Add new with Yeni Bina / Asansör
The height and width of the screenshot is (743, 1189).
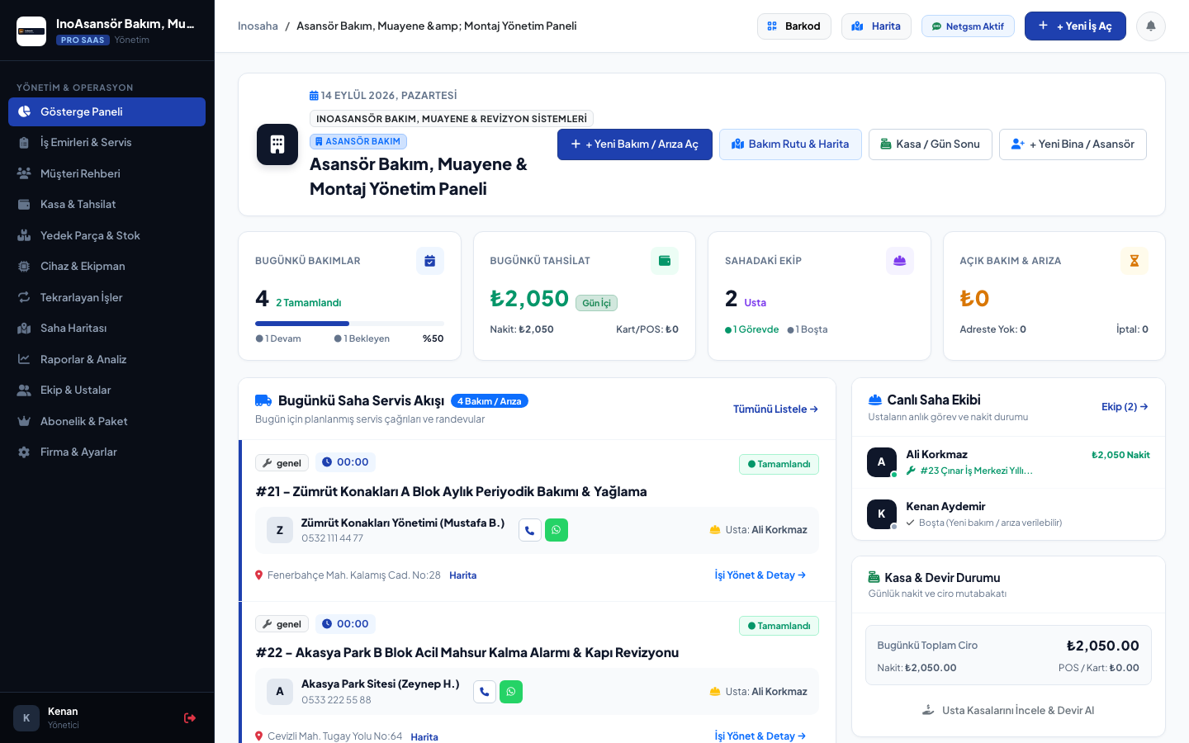click(x=1073, y=144)
